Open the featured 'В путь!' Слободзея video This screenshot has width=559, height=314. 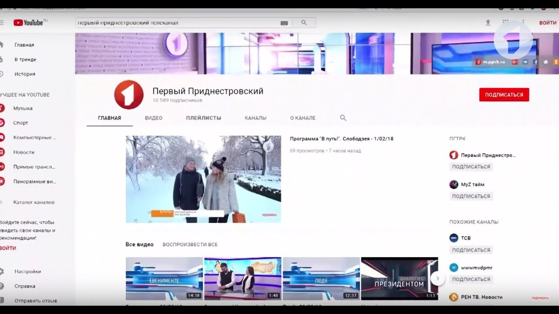(203, 179)
